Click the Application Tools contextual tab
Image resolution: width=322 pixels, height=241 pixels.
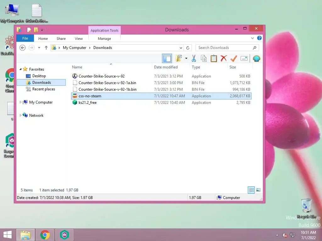(x=104, y=30)
